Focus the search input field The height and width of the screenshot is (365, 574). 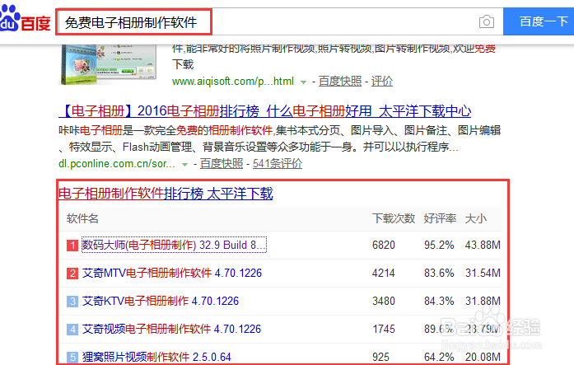click(280, 21)
